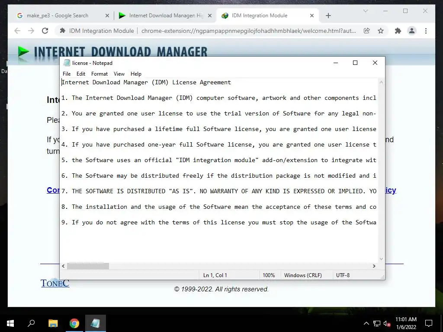Open Notepad Edit menu
The height and width of the screenshot is (332, 443).
tap(81, 73)
